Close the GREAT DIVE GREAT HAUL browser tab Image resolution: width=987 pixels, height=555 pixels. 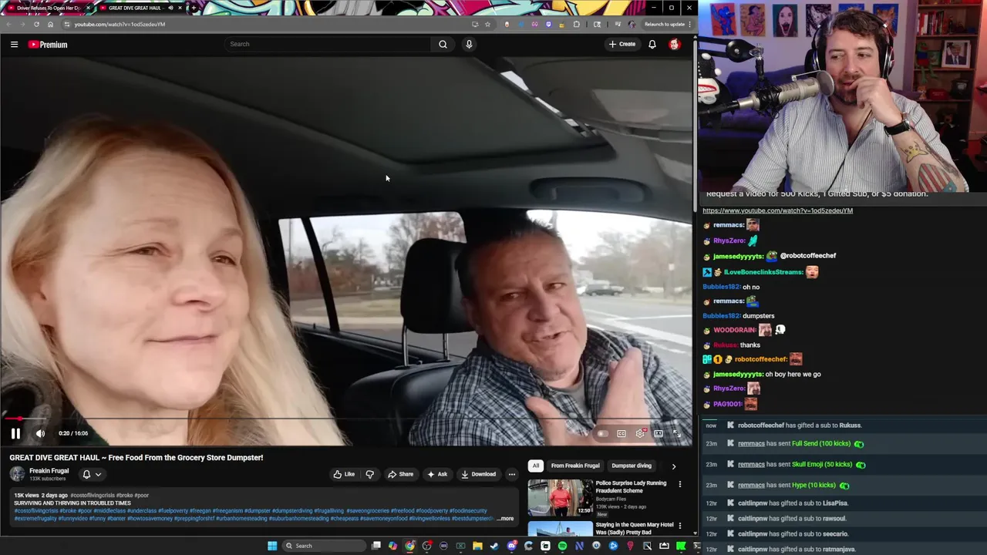click(x=180, y=8)
